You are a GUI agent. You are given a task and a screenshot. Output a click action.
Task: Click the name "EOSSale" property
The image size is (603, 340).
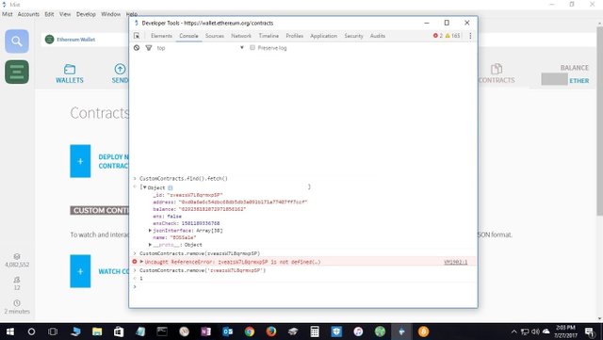174,237
